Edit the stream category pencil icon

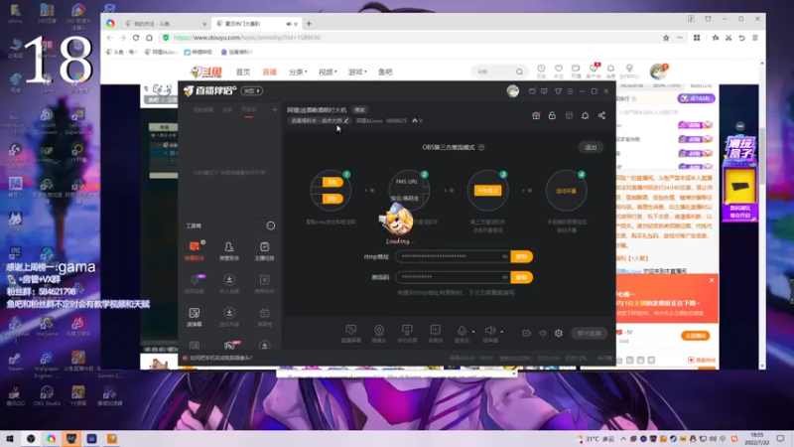point(346,120)
